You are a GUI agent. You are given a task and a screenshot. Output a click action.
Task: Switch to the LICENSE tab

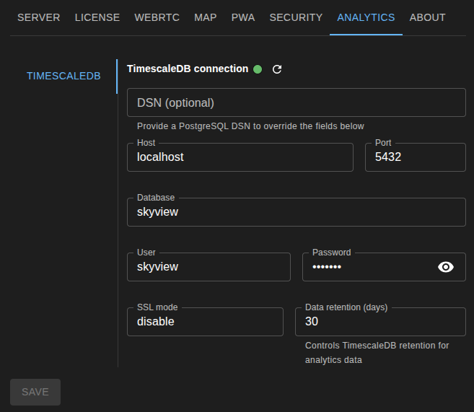[97, 17]
